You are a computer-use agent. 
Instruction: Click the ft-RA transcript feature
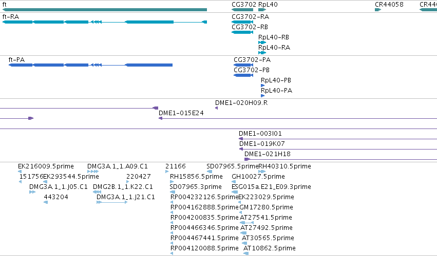(105, 22)
